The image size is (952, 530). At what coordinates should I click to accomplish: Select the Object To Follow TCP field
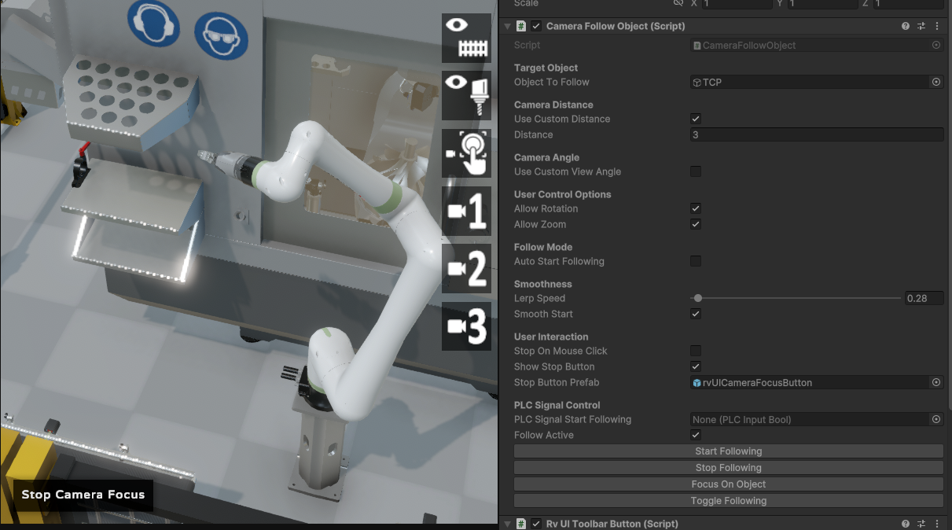pos(810,82)
